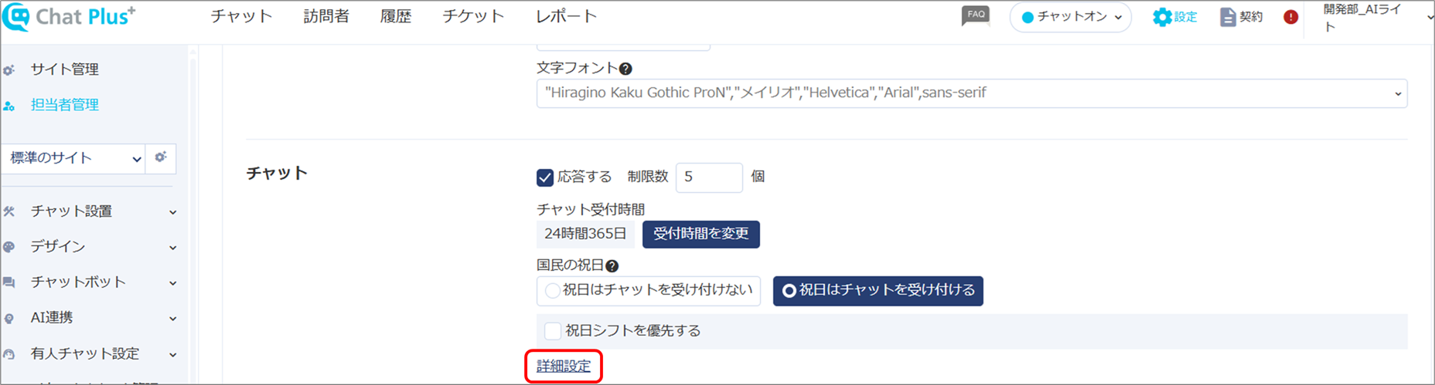
Task: Expand AI連携 sidebar chevron
Action: pyautogui.click(x=173, y=319)
